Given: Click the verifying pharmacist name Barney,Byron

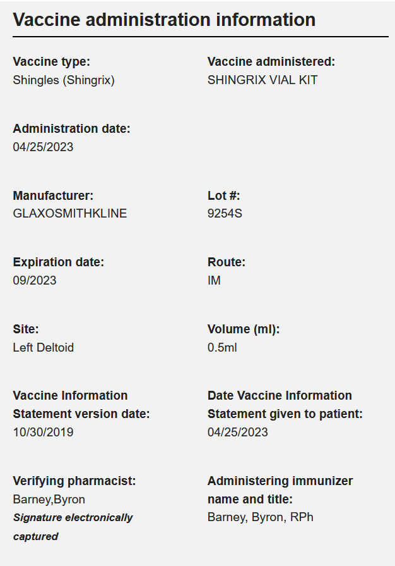Looking at the screenshot, I should click(49, 499).
